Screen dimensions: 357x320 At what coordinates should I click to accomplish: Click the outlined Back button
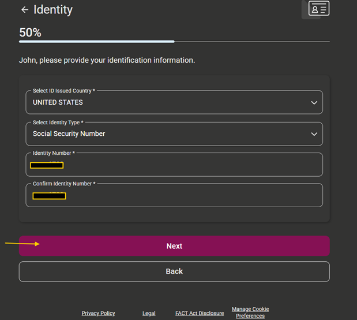174,272
